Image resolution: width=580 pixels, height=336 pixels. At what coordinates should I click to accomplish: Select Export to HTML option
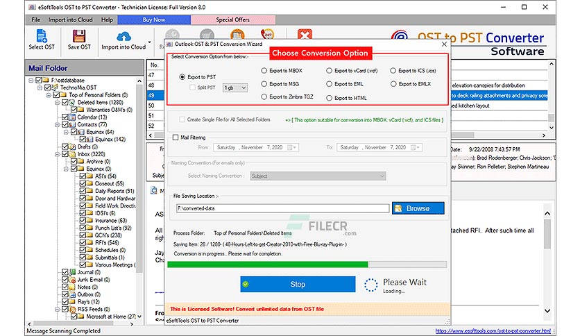(329, 98)
